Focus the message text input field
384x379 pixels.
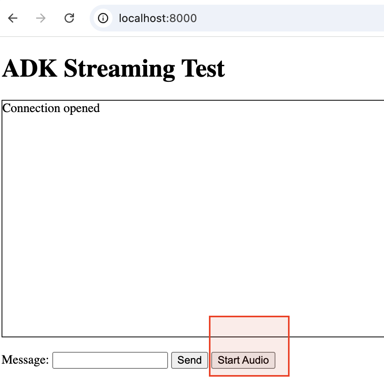tap(110, 360)
